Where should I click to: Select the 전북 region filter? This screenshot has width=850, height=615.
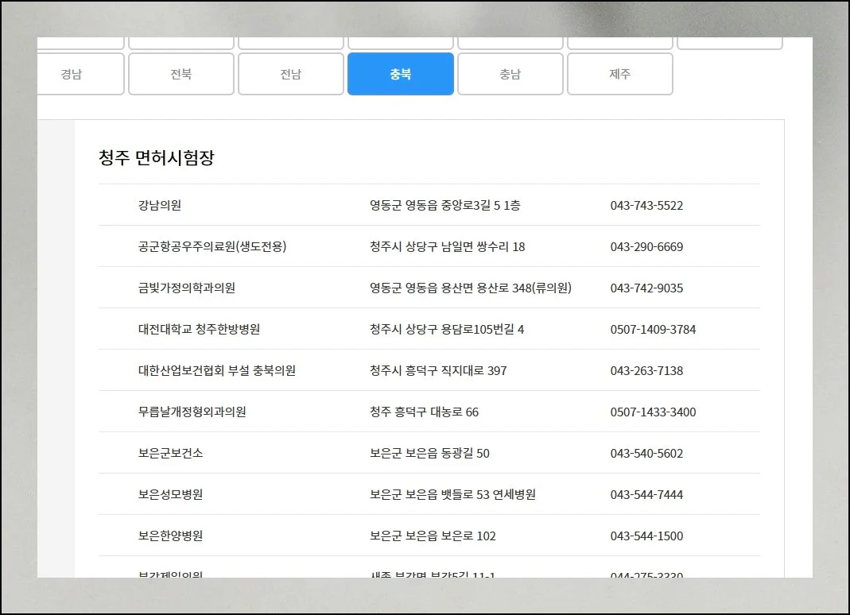click(180, 74)
